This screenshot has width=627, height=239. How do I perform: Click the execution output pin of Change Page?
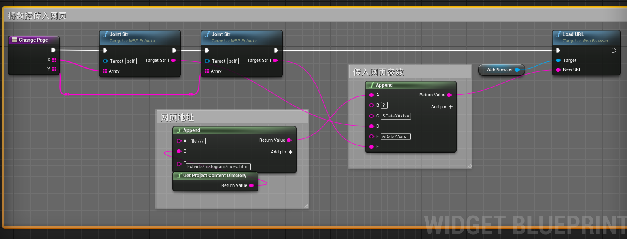53,50
